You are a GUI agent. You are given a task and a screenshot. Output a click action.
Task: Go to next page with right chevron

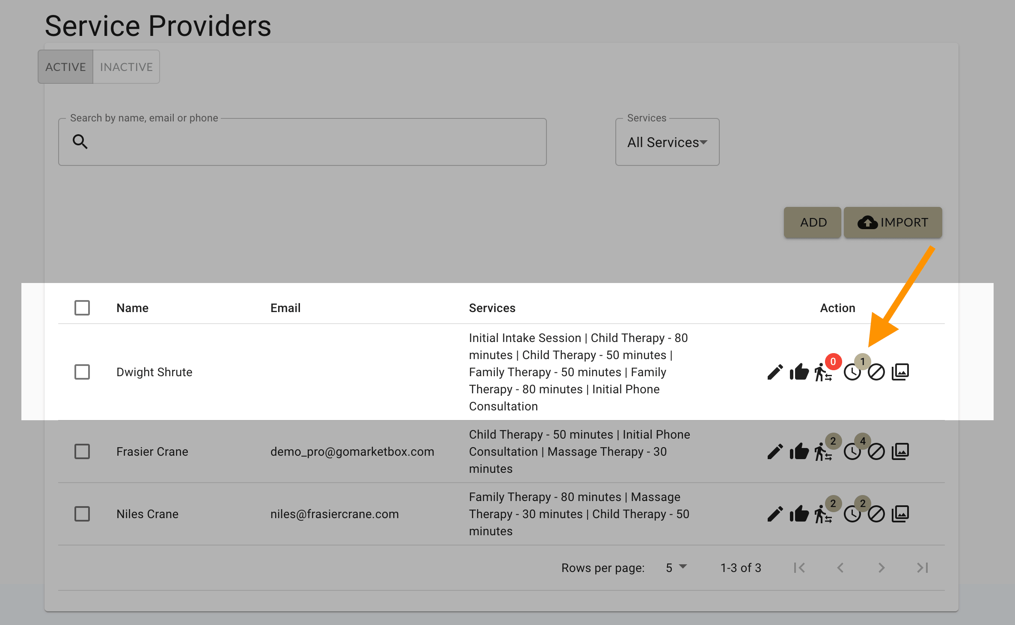tap(881, 567)
